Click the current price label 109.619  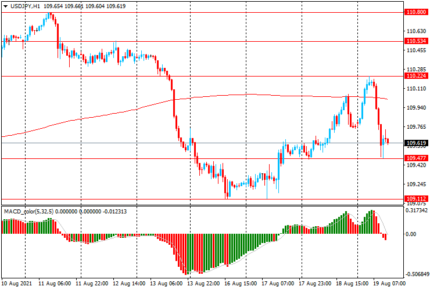[x=416, y=143]
